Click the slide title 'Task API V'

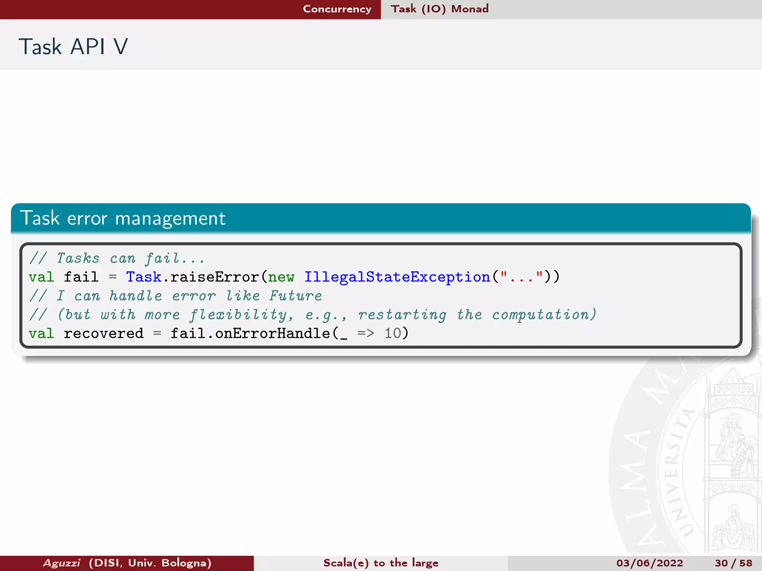point(73,47)
